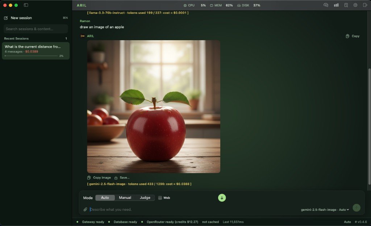Click the $0.0389 session cost
Screen dimensions: 371x226
point(32,51)
